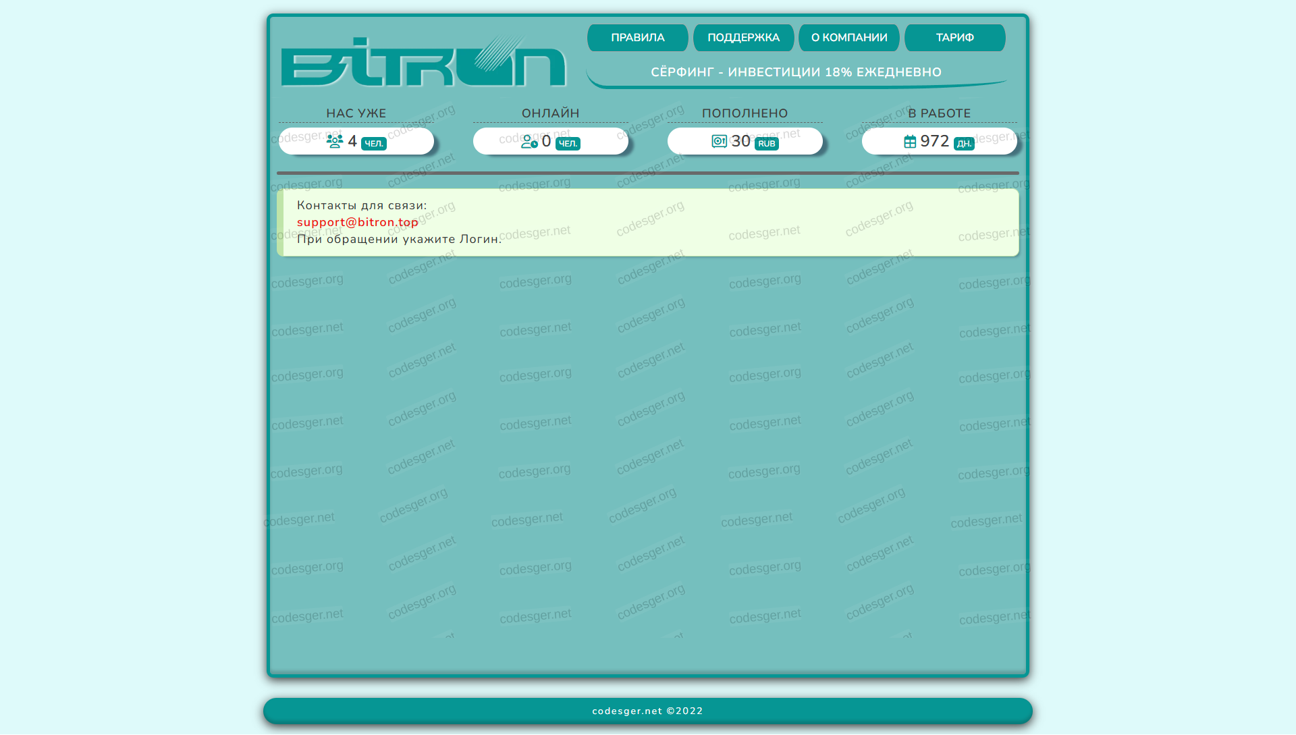
Task: Go to the О КОМПАНИИ page
Action: point(849,38)
